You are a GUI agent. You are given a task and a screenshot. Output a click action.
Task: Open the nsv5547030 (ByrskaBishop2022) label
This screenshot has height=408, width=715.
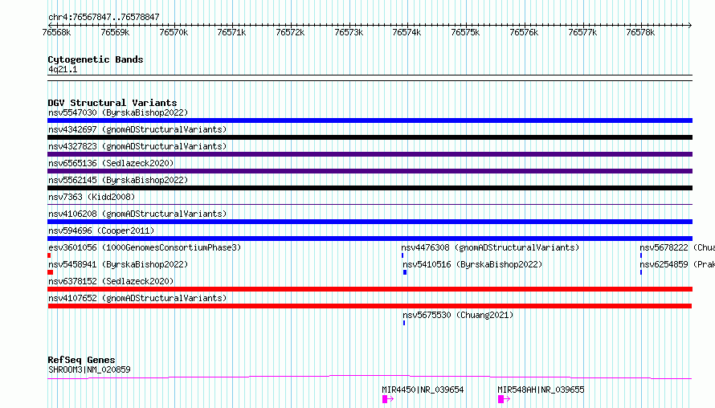pos(118,112)
